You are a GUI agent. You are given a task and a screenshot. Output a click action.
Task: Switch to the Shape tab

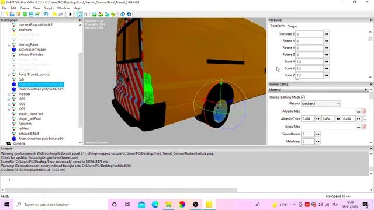point(292,26)
